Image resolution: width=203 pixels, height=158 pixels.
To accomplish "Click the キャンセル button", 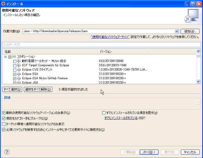I will click(x=190, y=152).
